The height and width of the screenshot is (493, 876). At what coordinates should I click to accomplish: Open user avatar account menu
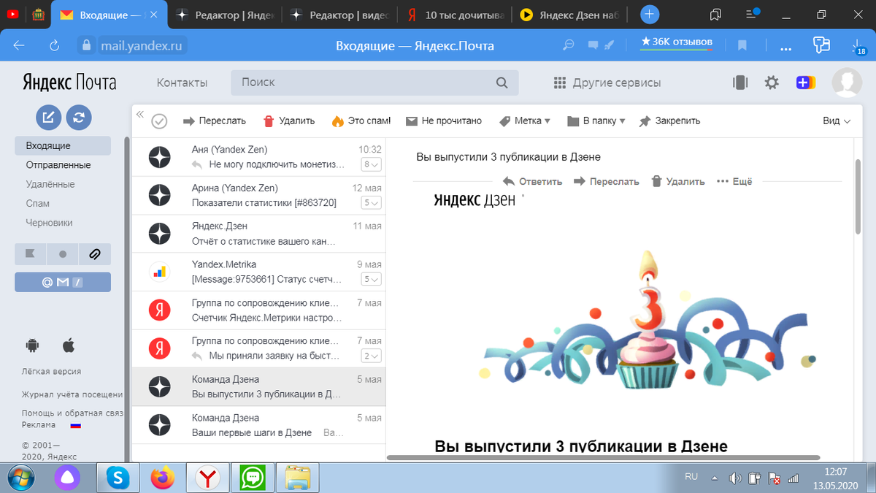coord(847,83)
